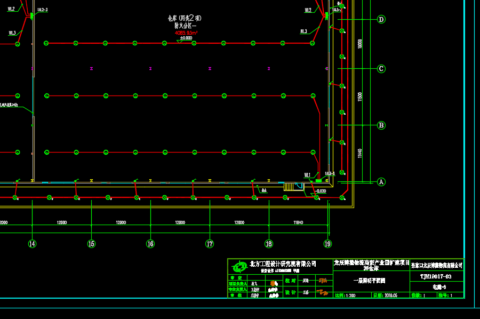The height and width of the screenshot is (319, 480).
Task: Select drawing number TJM19017-03 in title block
Action: pos(436,277)
